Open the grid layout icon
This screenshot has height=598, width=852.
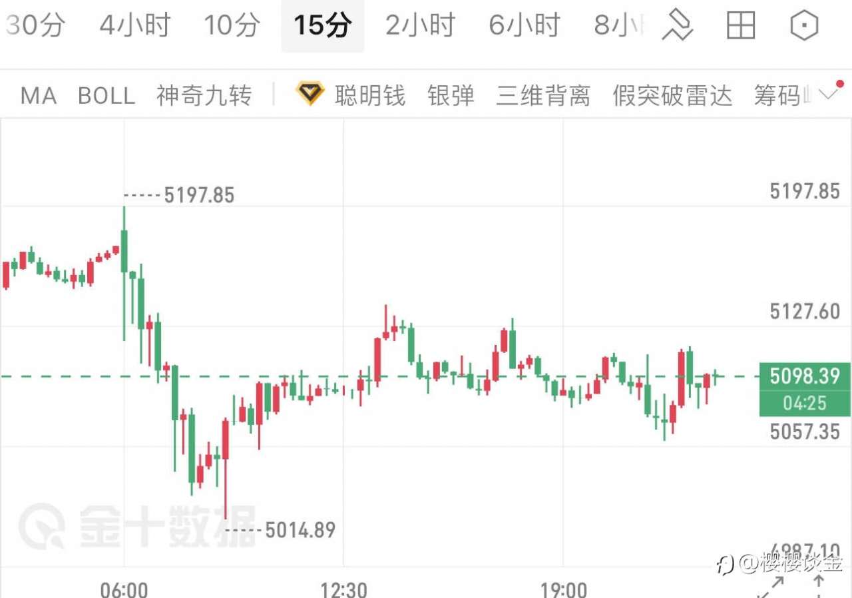pyautogui.click(x=740, y=26)
